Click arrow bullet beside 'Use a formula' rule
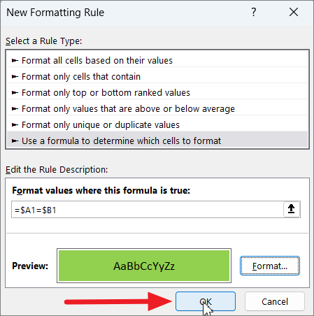Image resolution: width=314 pixels, height=316 pixels. pyautogui.click(x=15, y=141)
